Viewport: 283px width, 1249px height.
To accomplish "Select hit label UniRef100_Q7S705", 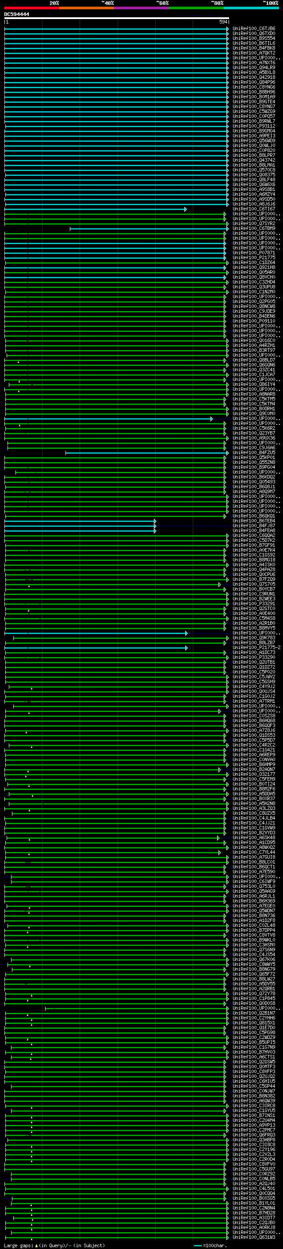I will [254, 584].
